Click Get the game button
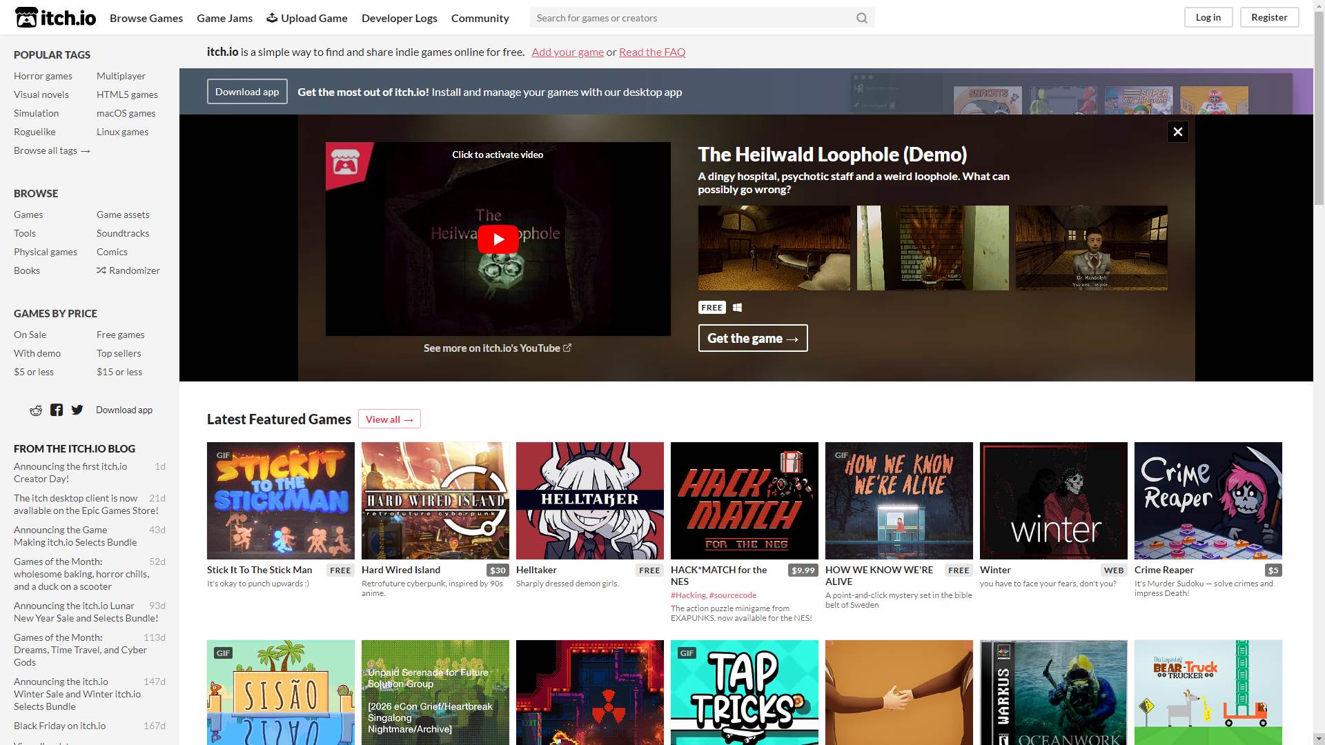Image resolution: width=1325 pixels, height=745 pixels. [753, 338]
